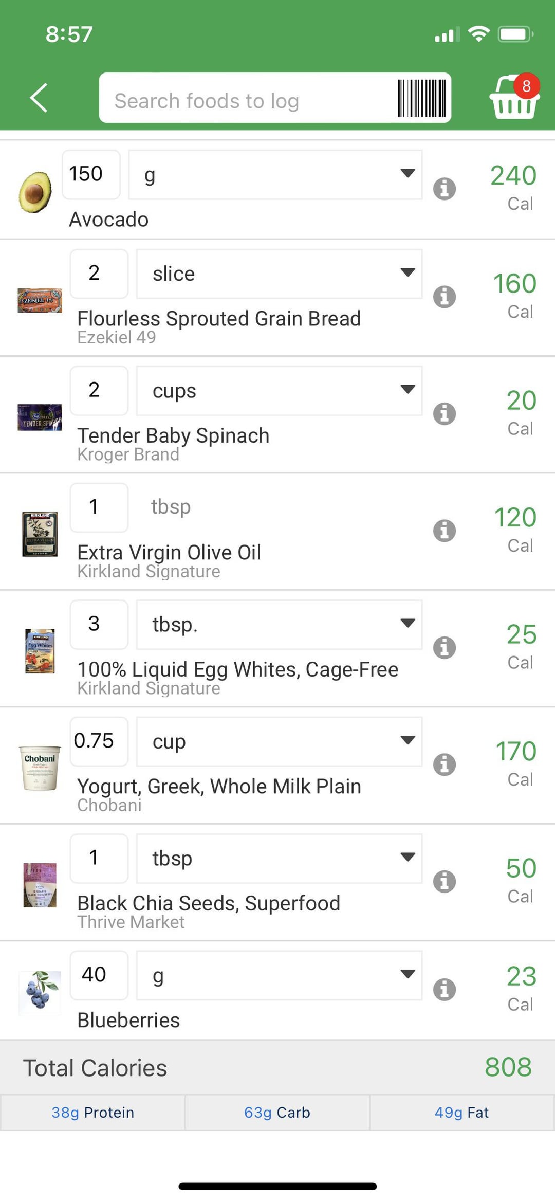View info for Flourless Sprouted Grain Bread
Viewport: 555px width, 1202px height.
pyautogui.click(x=445, y=297)
